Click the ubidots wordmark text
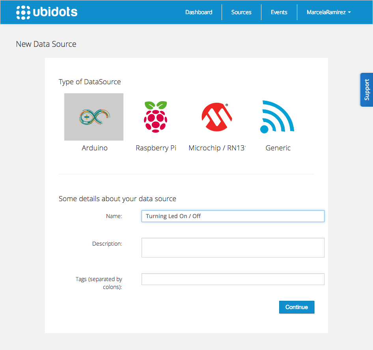The width and height of the screenshot is (373, 350). tap(55, 12)
